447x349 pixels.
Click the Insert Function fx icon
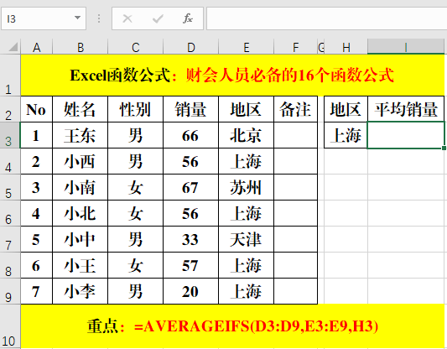coord(188,18)
